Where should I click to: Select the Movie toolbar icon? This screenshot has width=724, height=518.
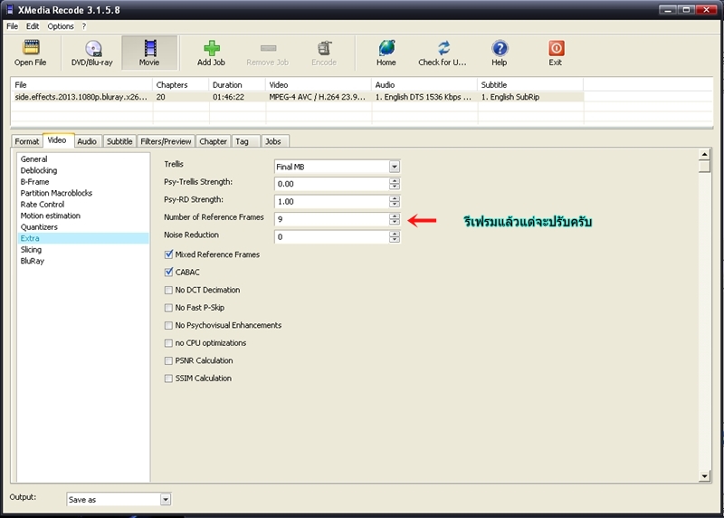point(149,48)
